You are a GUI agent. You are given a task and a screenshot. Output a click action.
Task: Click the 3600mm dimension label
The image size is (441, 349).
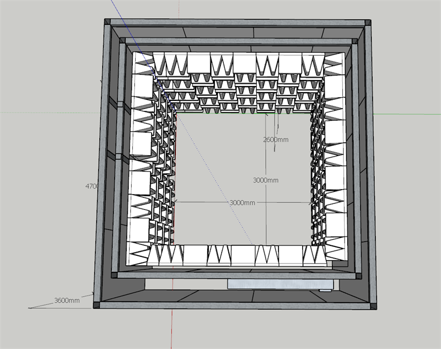click(x=67, y=300)
